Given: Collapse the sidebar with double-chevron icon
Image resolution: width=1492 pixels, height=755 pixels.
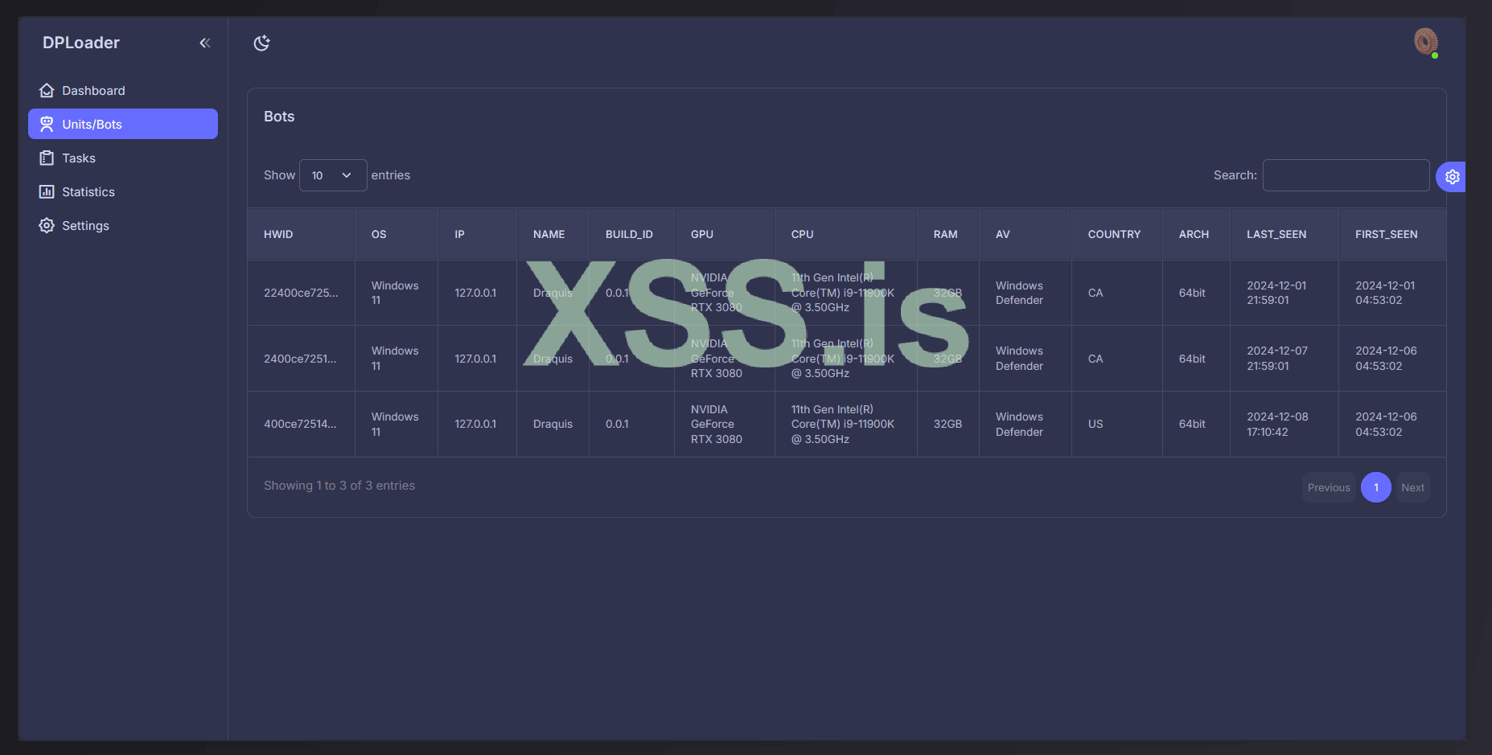Looking at the screenshot, I should (205, 43).
